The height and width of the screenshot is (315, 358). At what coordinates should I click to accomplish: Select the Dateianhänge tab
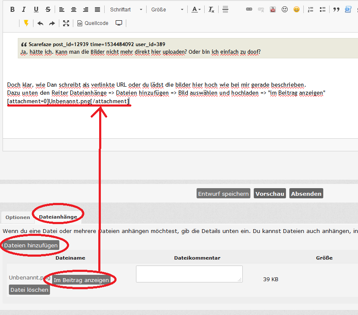click(x=58, y=217)
